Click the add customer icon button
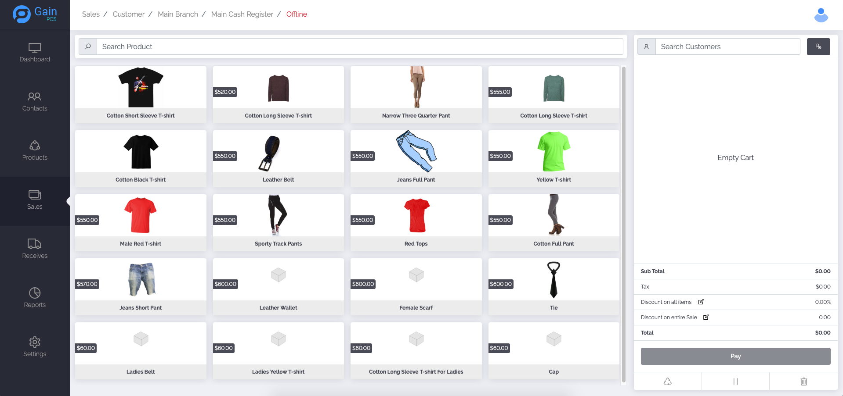 click(x=818, y=46)
